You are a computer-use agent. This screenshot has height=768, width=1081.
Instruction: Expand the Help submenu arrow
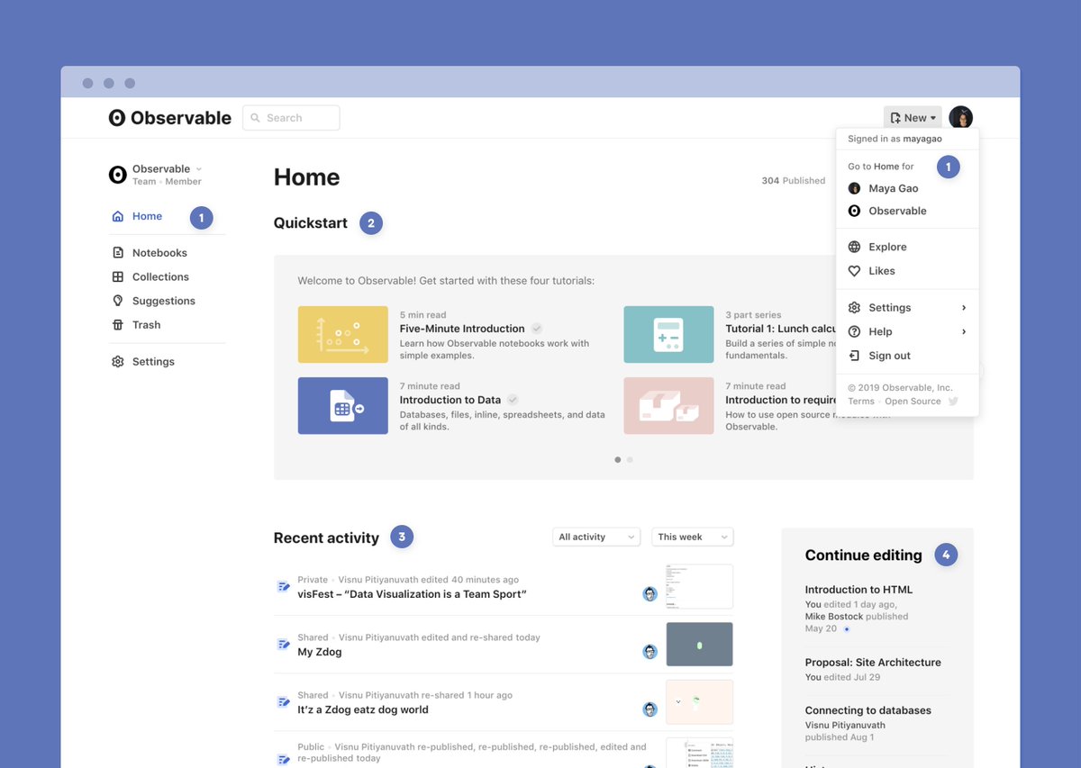[964, 331]
